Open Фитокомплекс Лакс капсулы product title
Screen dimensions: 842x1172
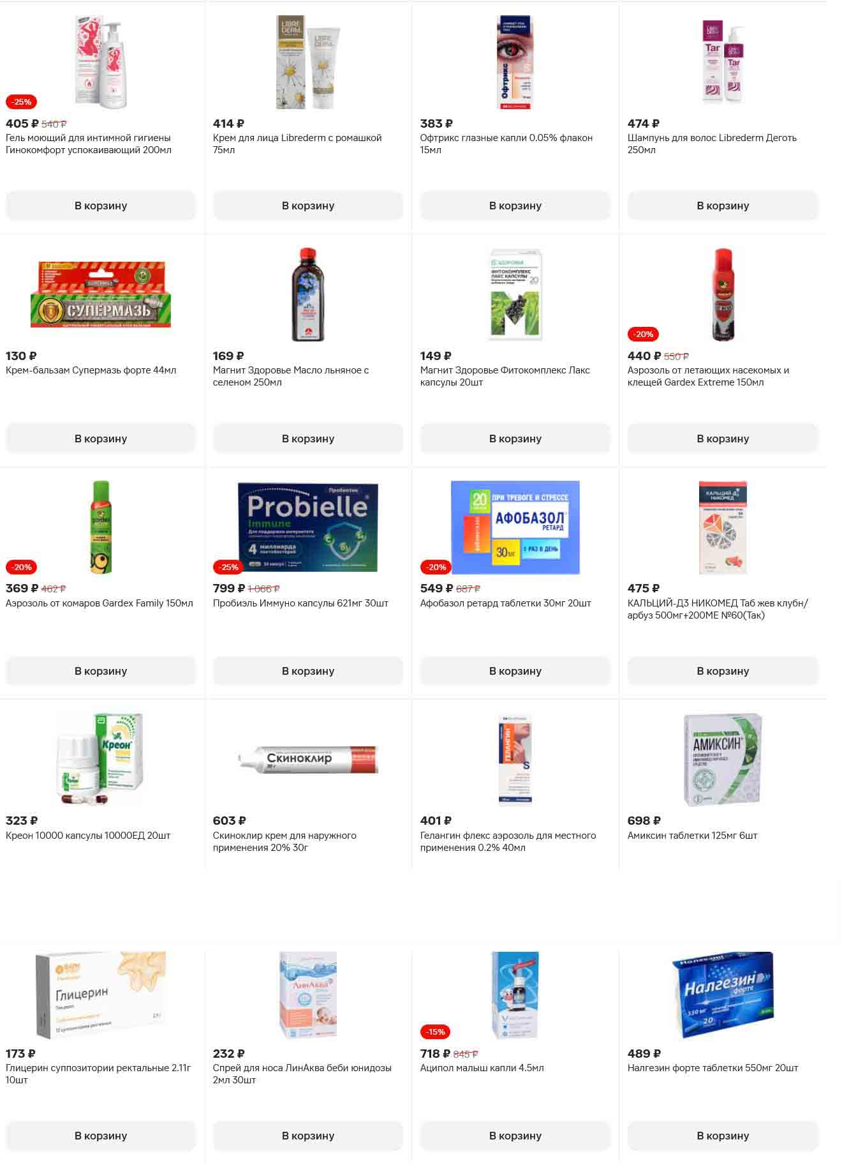(x=505, y=376)
